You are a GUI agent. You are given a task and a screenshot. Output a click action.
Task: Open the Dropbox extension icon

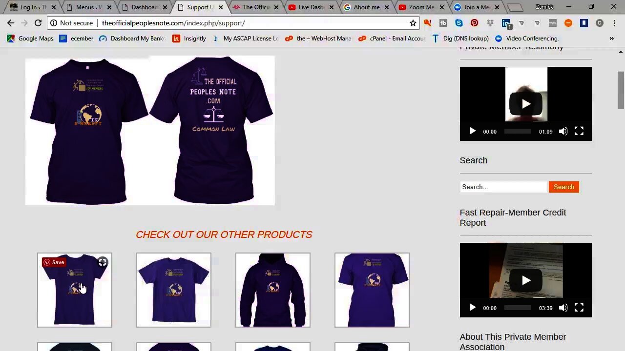point(490,23)
